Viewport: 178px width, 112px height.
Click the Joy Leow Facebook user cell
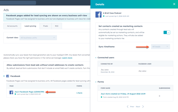[x=142, y=71]
